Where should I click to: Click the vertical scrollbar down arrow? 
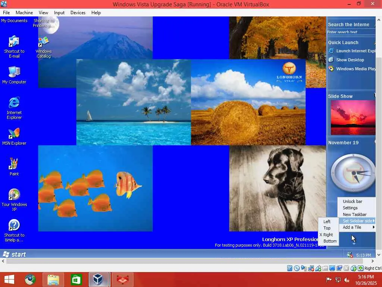coord(379,255)
